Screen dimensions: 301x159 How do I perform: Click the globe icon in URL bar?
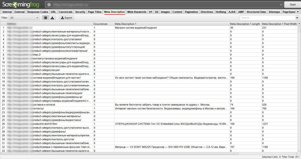(x=49, y=5)
